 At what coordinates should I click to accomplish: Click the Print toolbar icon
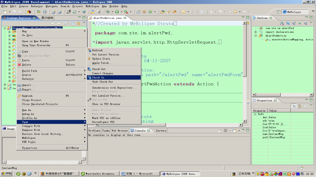pyautogui.click(x=20, y=12)
